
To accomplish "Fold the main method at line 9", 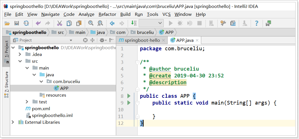I will [137, 103].
